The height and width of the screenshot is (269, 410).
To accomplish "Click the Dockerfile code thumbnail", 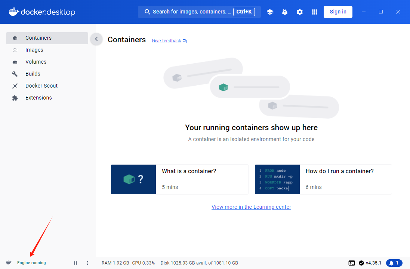I will click(277, 179).
